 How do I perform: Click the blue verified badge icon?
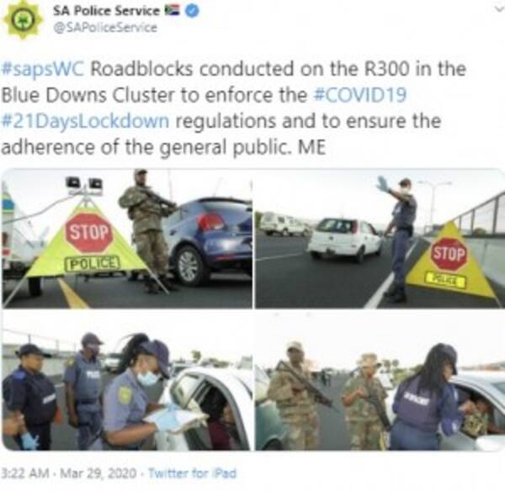click(192, 11)
